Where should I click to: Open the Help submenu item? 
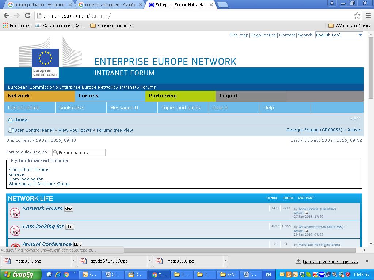285,108
